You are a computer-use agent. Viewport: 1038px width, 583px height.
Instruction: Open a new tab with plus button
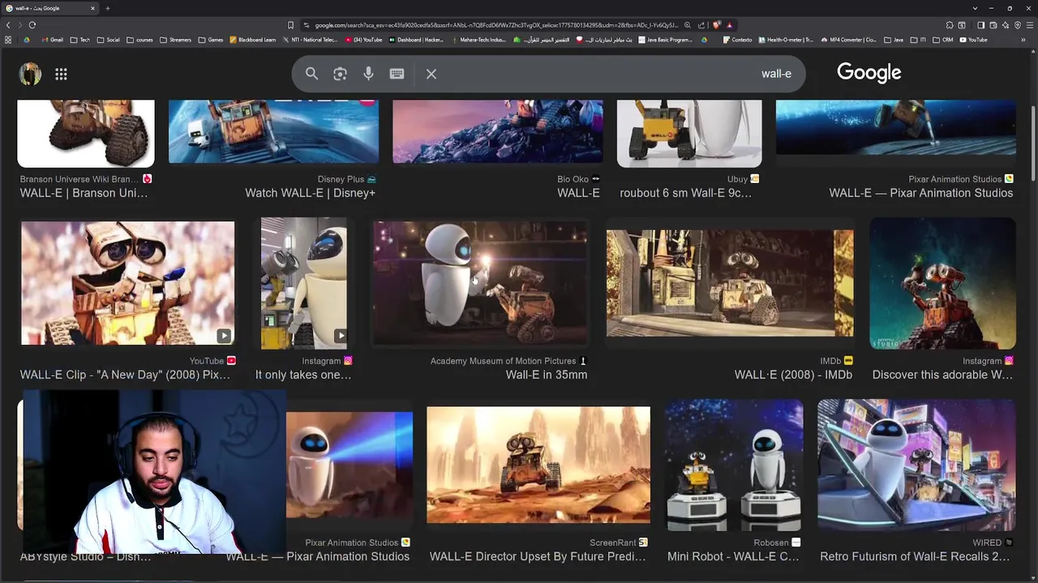click(107, 8)
